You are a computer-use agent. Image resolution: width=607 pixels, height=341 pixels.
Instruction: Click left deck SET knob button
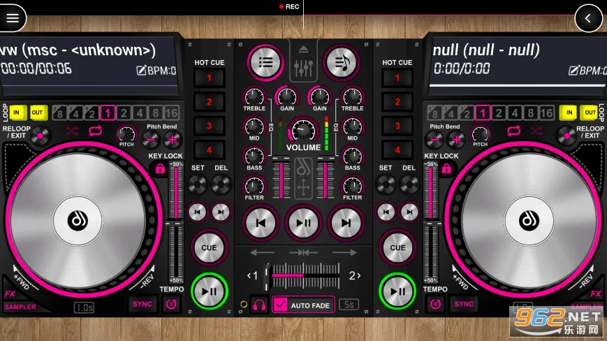[198, 184]
